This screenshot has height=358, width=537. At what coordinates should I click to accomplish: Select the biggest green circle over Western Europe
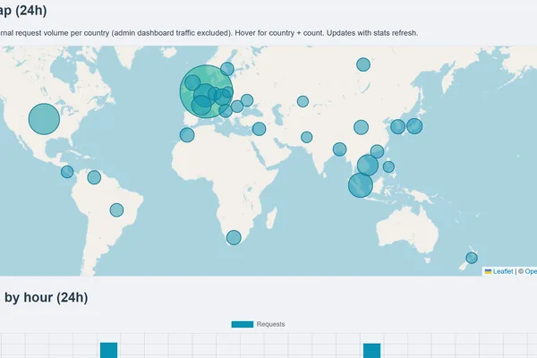click(206, 91)
